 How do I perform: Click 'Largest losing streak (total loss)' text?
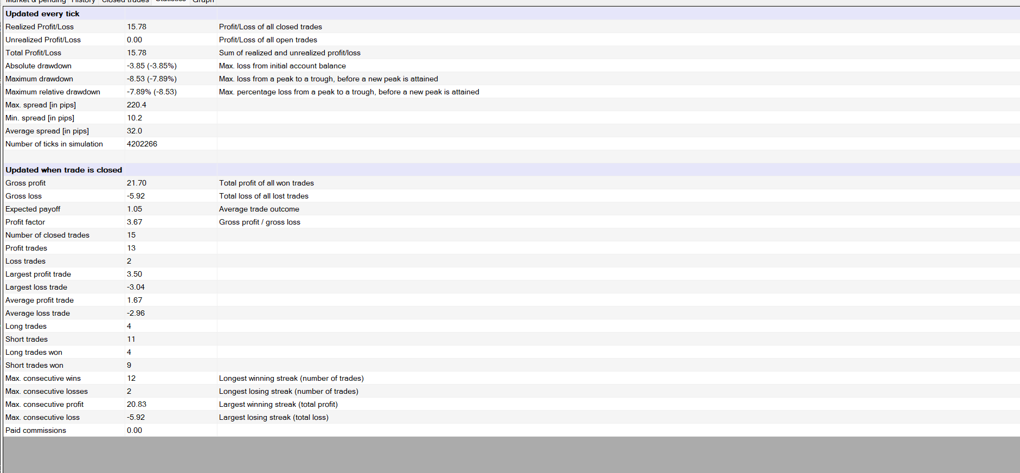coord(274,417)
